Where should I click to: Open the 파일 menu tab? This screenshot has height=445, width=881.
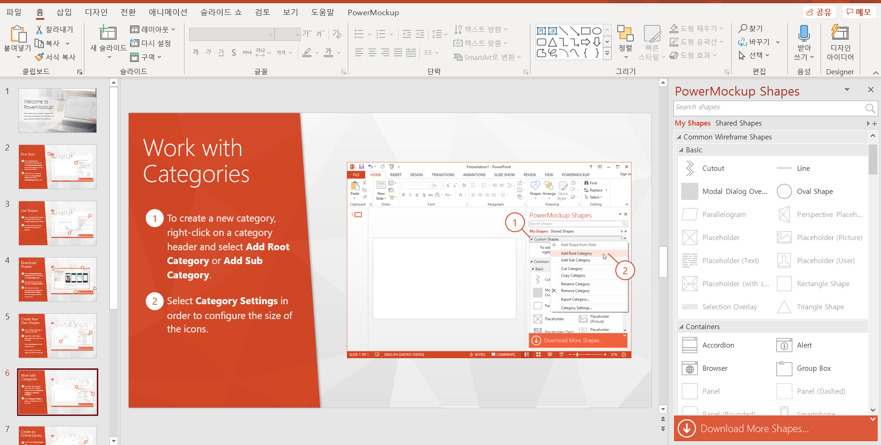pyautogui.click(x=14, y=12)
